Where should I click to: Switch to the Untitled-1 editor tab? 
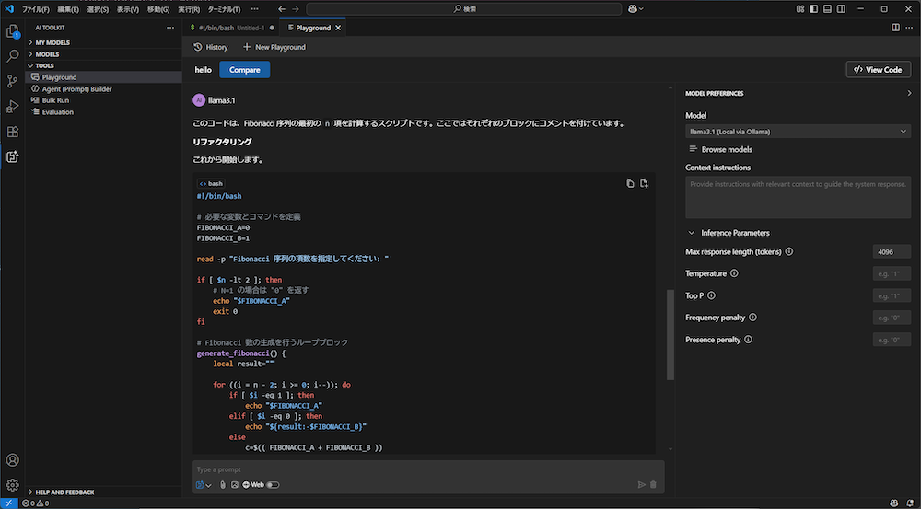(231, 28)
